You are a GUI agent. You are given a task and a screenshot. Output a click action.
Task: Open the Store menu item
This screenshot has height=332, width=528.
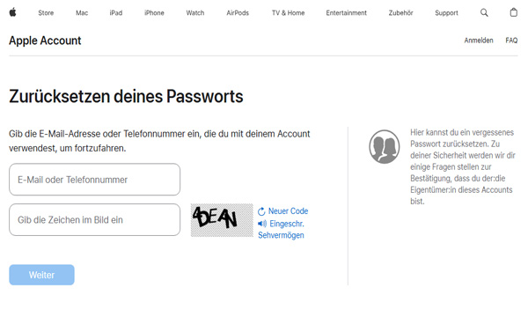point(46,13)
